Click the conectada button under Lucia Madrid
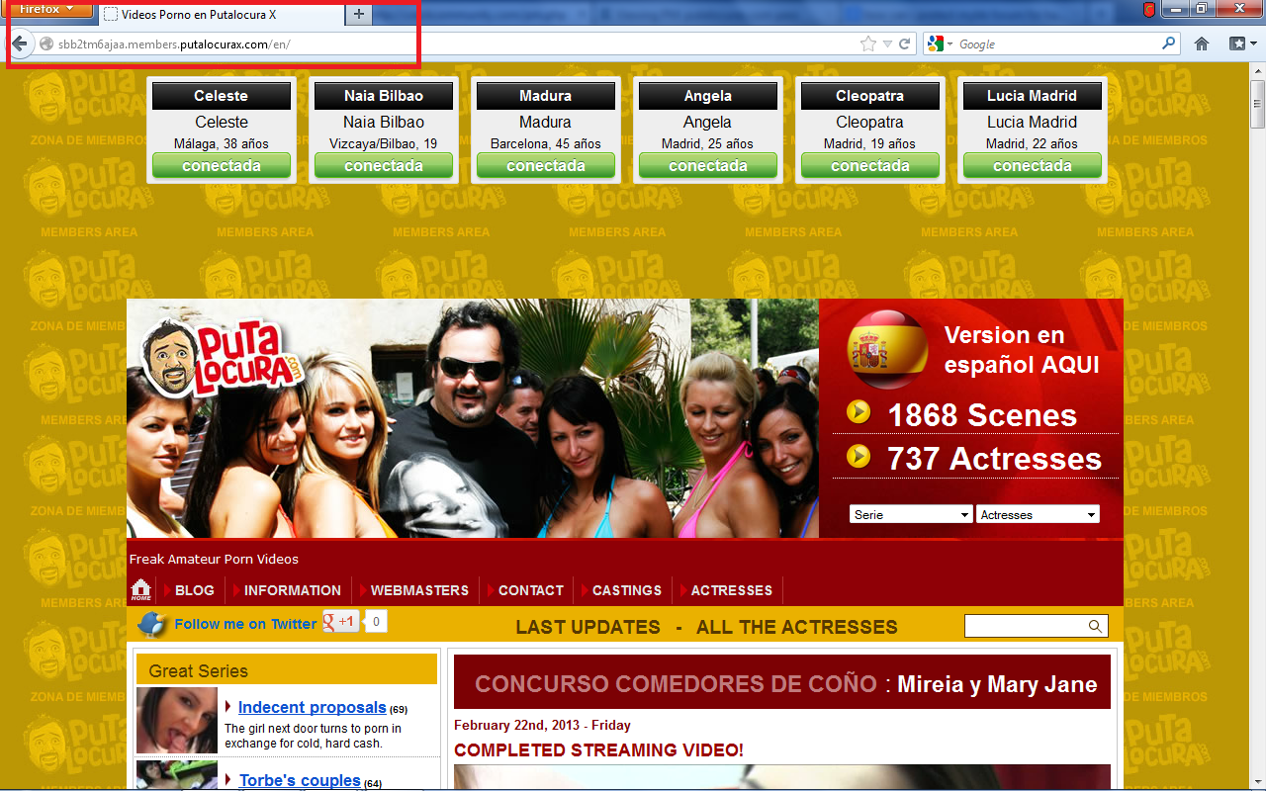Screen dimensions: 1266x791 1033,166
